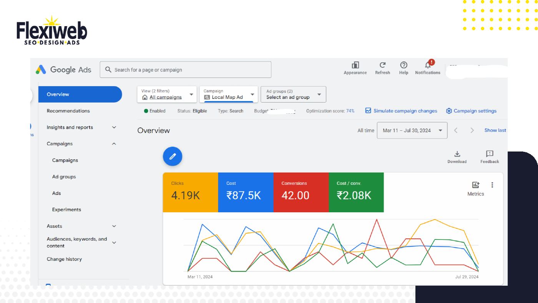Select the blue Cost metric card
The image size is (538, 303).
tap(246, 192)
